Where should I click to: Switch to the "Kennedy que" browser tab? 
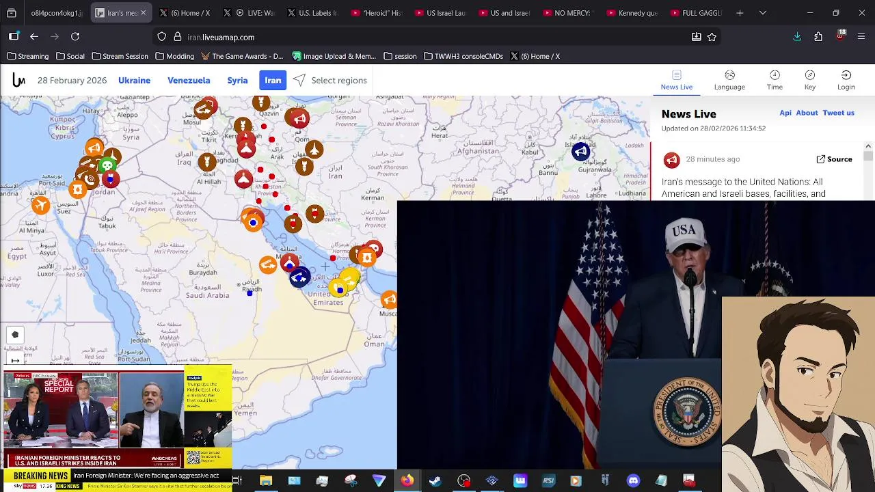point(632,13)
